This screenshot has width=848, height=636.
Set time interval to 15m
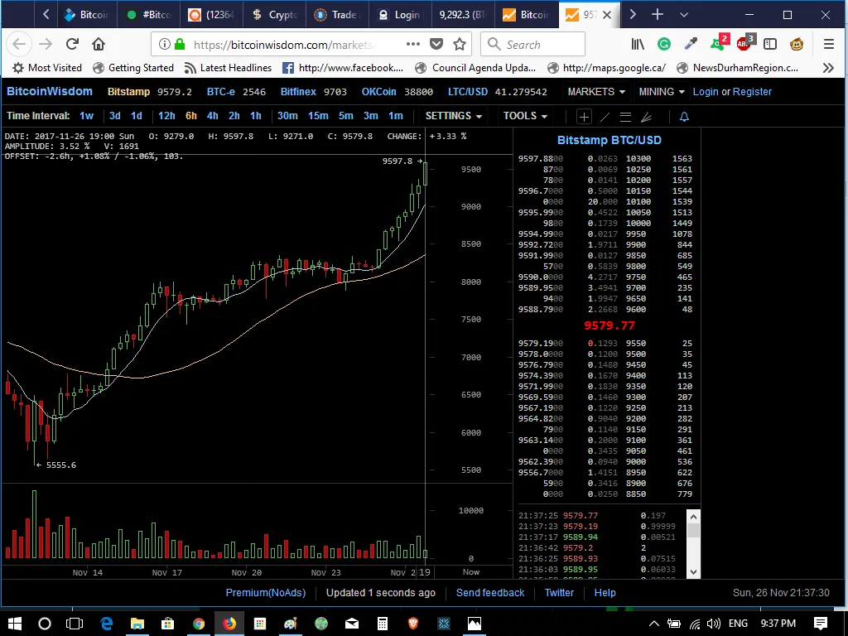point(318,116)
